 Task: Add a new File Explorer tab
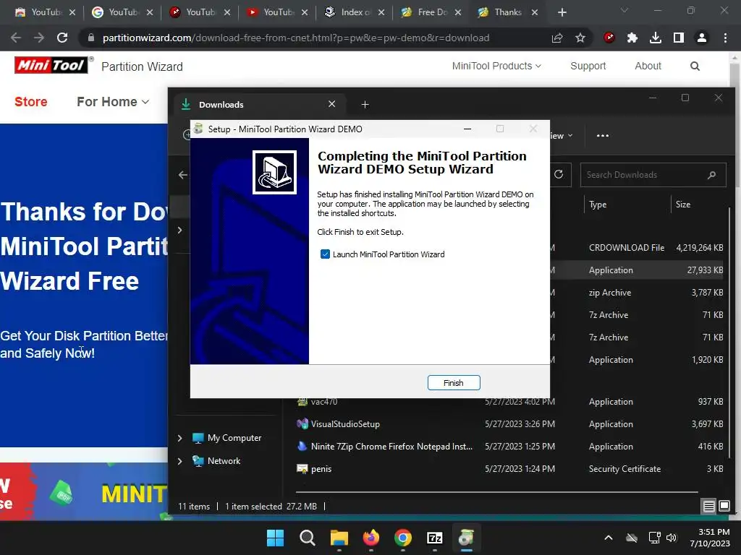point(365,104)
